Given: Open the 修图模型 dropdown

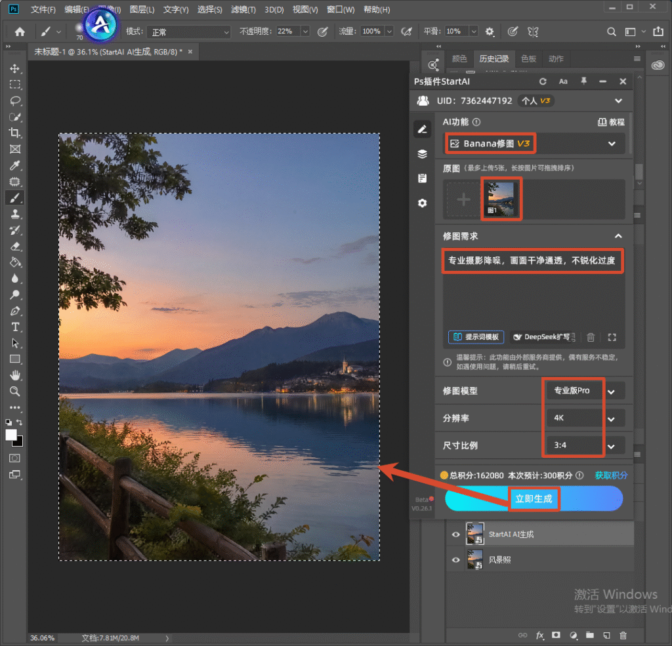Looking at the screenshot, I should [585, 391].
